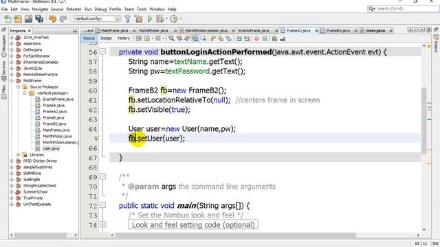Image resolution: width=440 pixels, height=247 pixels.
Task: Open the Services side tab
Action: (x=3, y=71)
